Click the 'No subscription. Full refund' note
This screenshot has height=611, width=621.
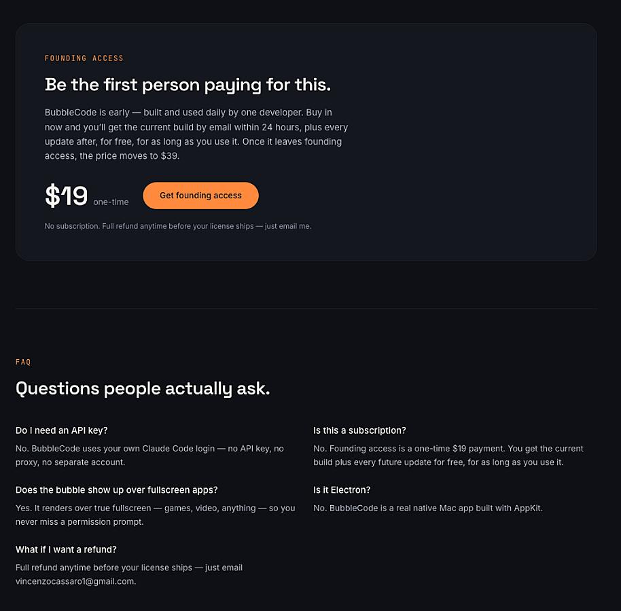click(x=178, y=226)
